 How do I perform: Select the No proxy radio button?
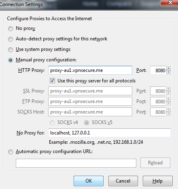[11, 29]
